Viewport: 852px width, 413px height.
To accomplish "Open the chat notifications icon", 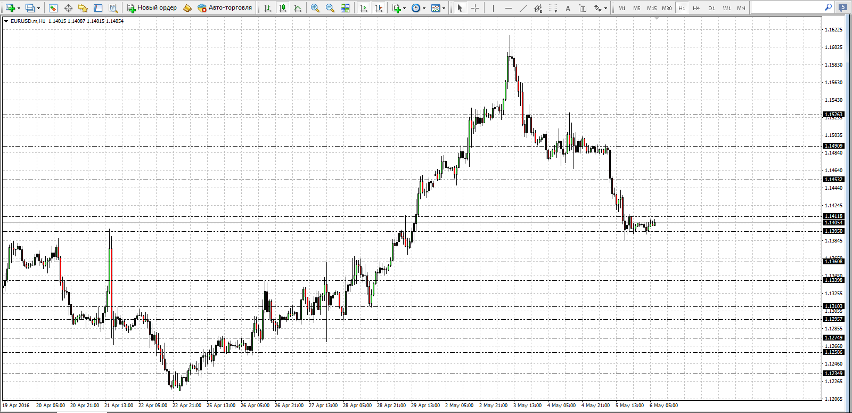I will (x=843, y=7).
